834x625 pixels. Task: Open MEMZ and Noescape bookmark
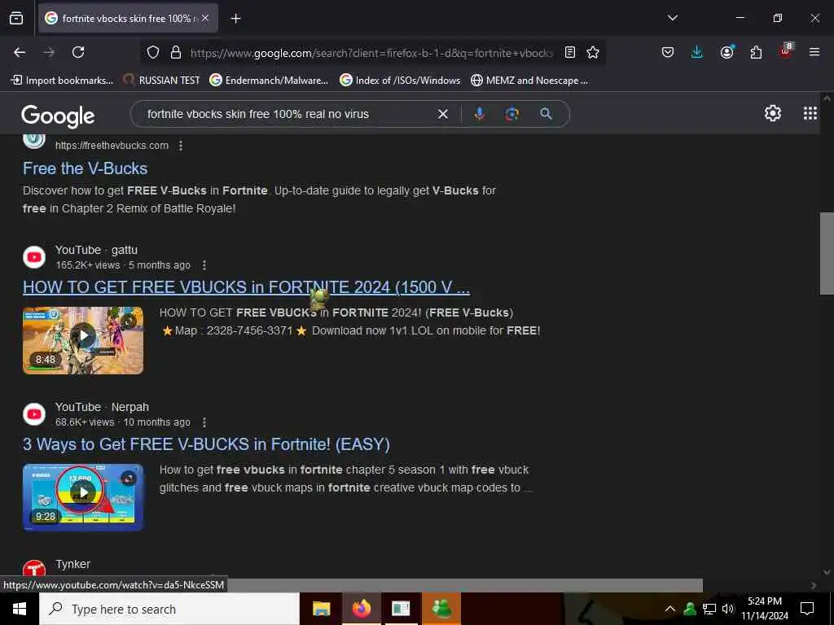529,81
